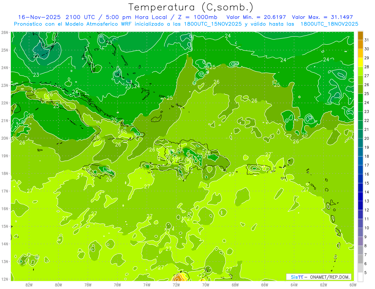This screenshot has height=289, width=375.
Task: Click the colorbar legend label "16"
Action: pyautogui.click(x=367, y=174)
